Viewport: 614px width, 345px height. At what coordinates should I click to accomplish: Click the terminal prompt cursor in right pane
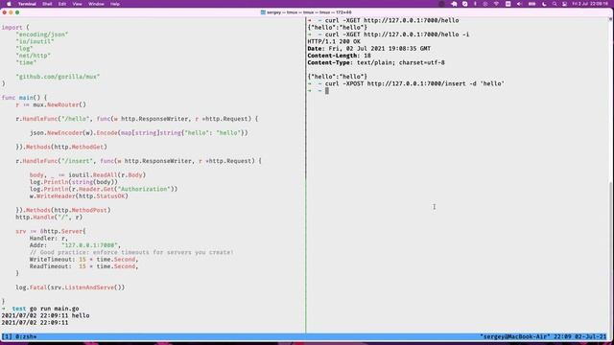click(326, 91)
